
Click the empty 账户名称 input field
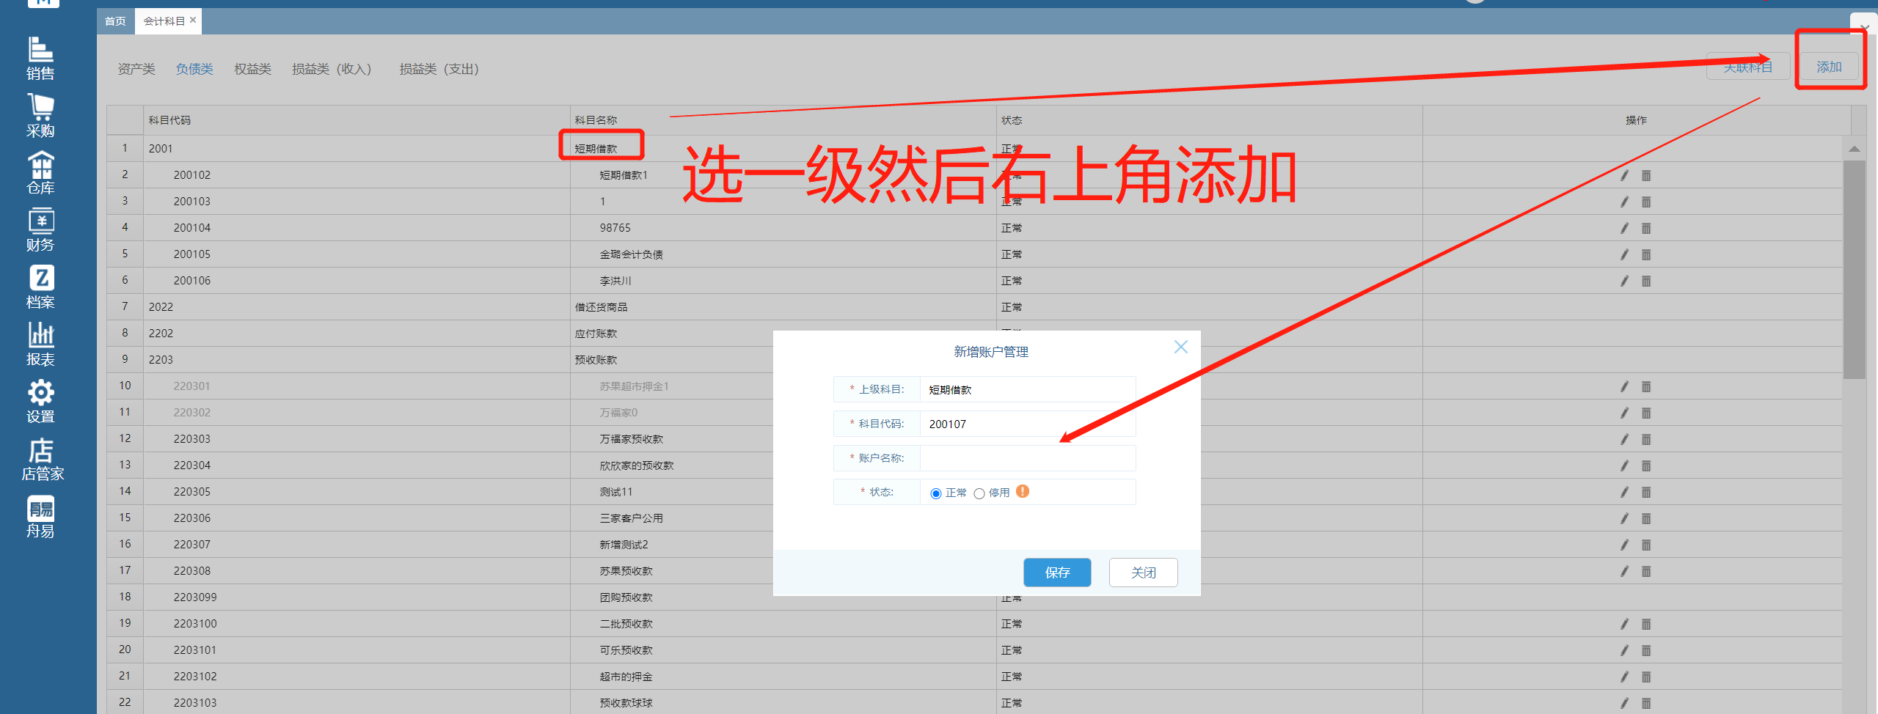point(1027,458)
